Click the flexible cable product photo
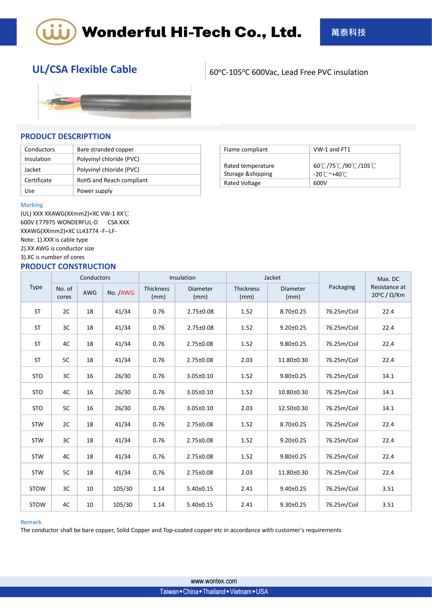Screen dimensions: 432x610 115,102
